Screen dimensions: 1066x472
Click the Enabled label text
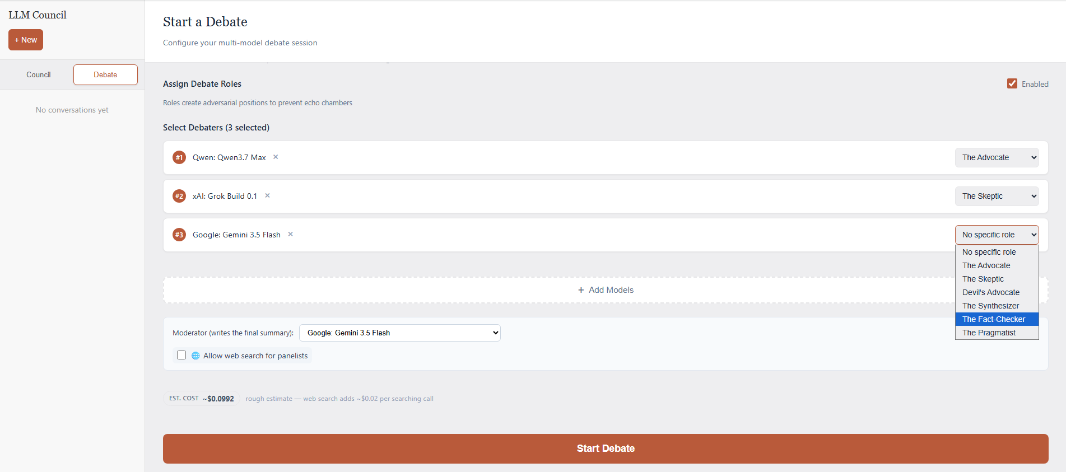pos(1035,84)
